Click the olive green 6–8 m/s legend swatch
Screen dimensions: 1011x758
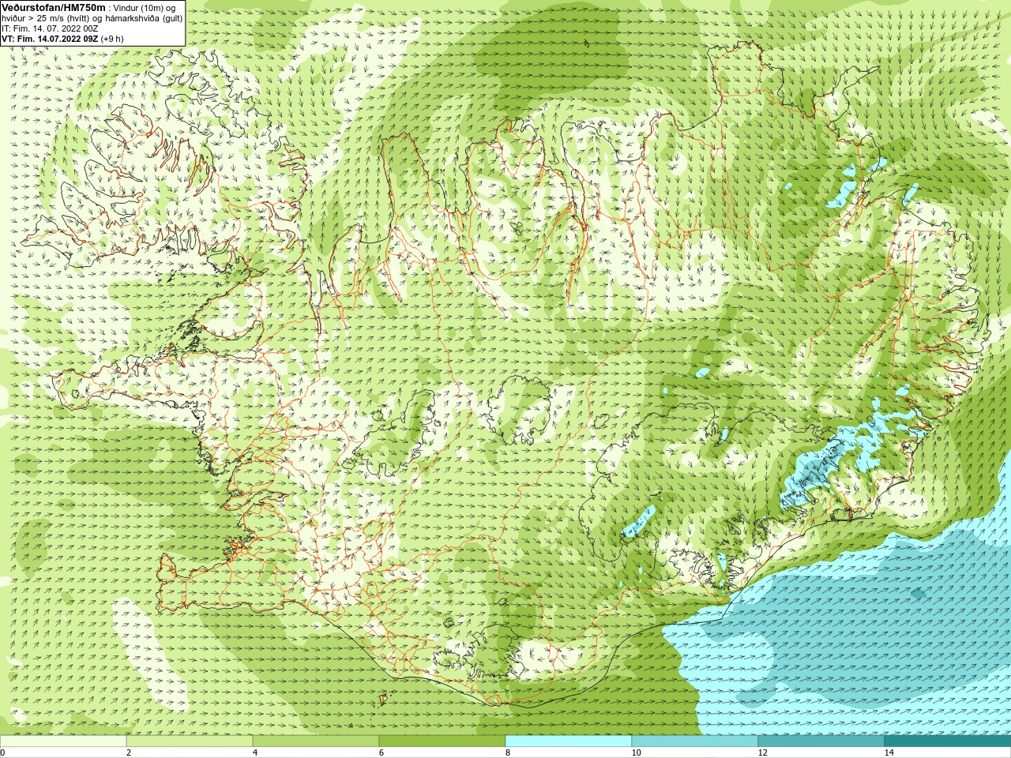point(442,741)
